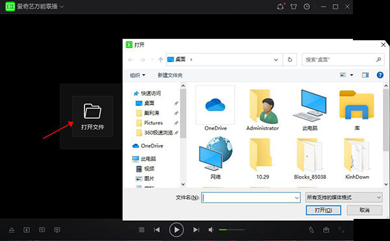Open the help question mark icon
This screenshot has height=241, width=390.
pos(380,75)
